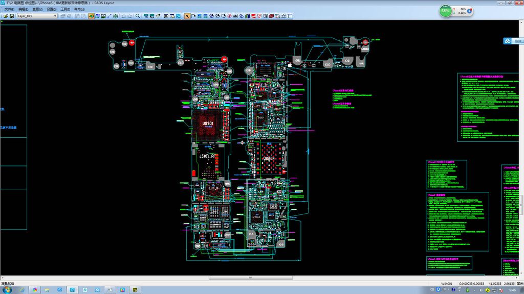The image size is (524, 294).
Task: Select the 'ab|' text tool
Action: (235, 16)
